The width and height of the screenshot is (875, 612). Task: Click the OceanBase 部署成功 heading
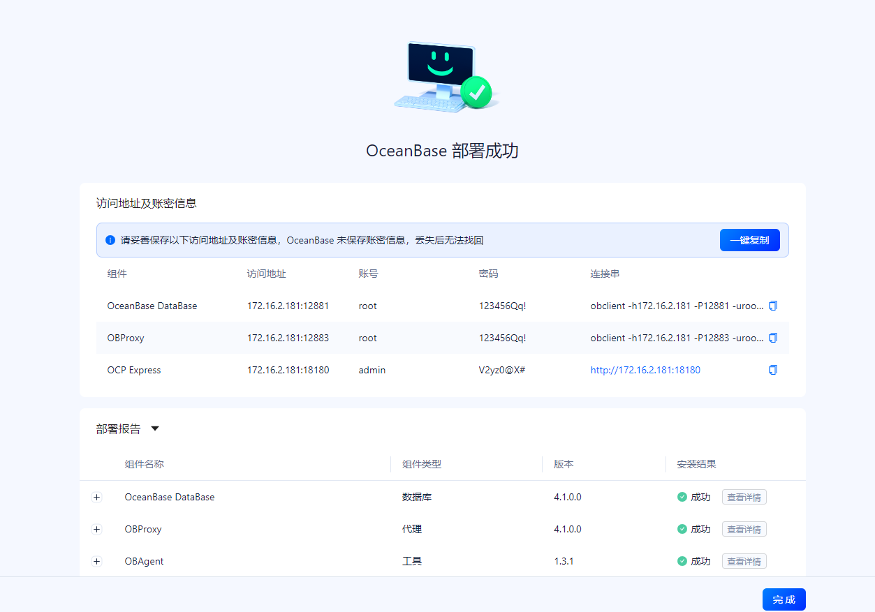click(443, 151)
